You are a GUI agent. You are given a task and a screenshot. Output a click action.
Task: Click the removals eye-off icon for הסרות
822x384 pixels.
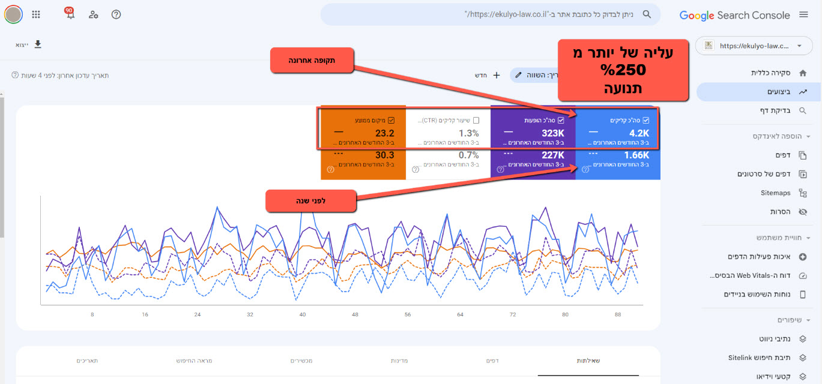pyautogui.click(x=803, y=212)
